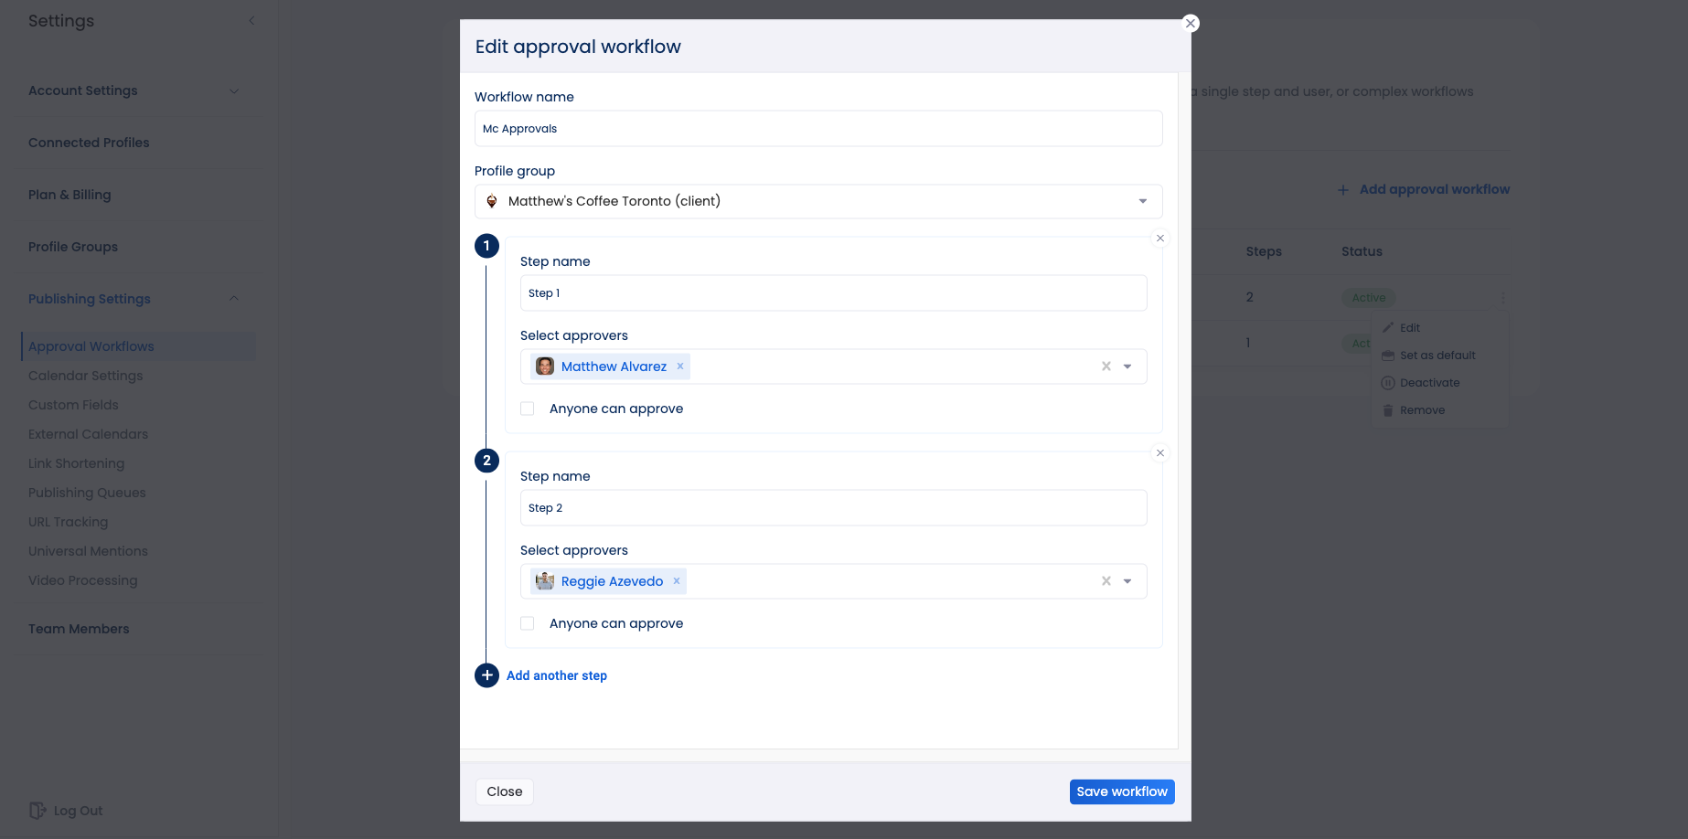The width and height of the screenshot is (1688, 839).
Task: Clear all approvers in step 1
Action: click(x=1106, y=366)
